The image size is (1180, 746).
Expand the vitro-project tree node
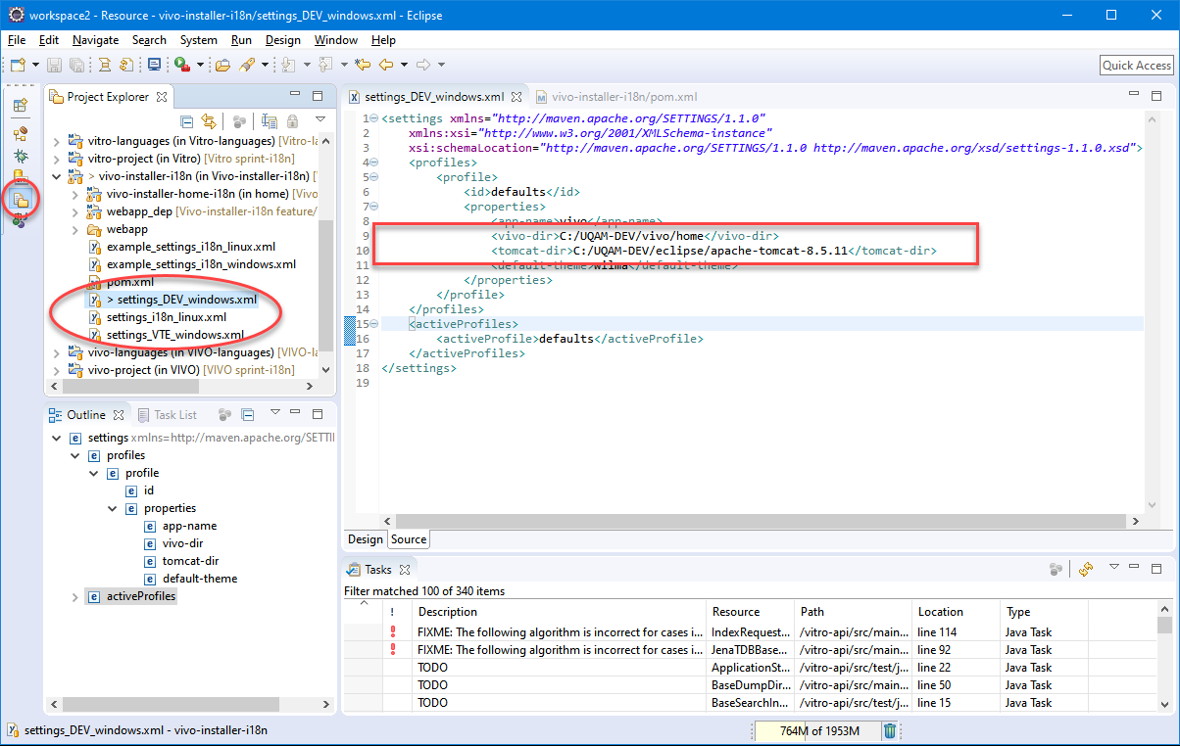click(56, 159)
